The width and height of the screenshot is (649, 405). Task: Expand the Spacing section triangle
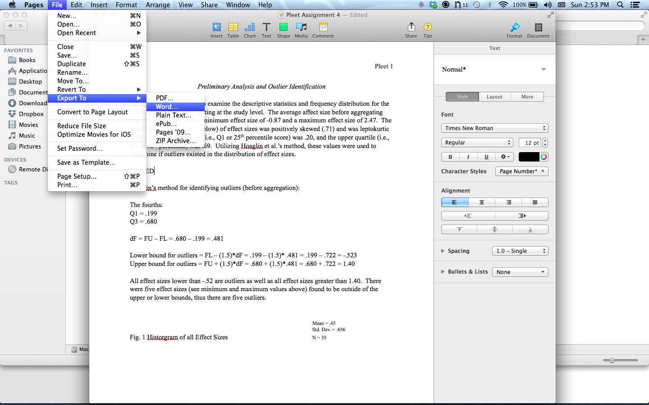(443, 251)
